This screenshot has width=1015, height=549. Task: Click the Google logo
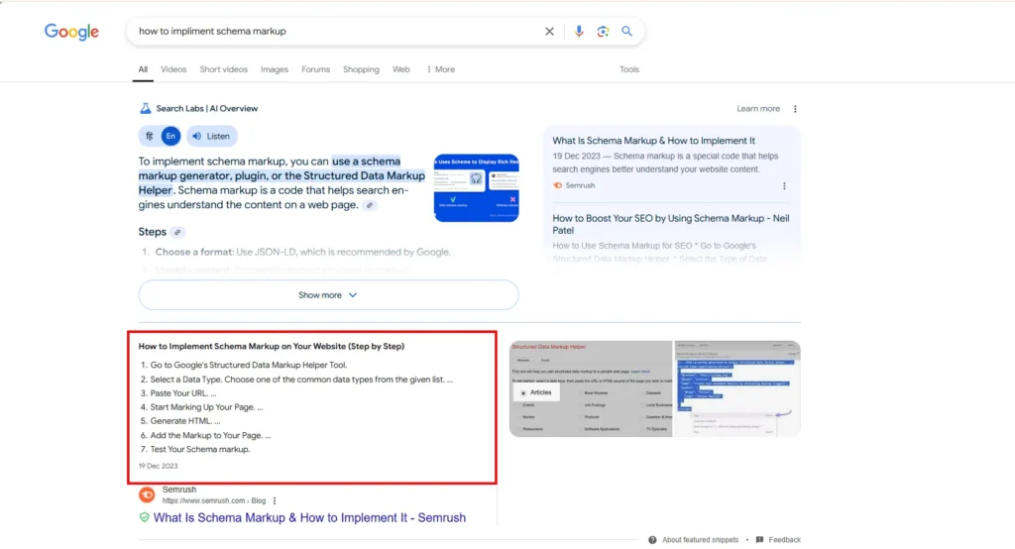coord(71,31)
